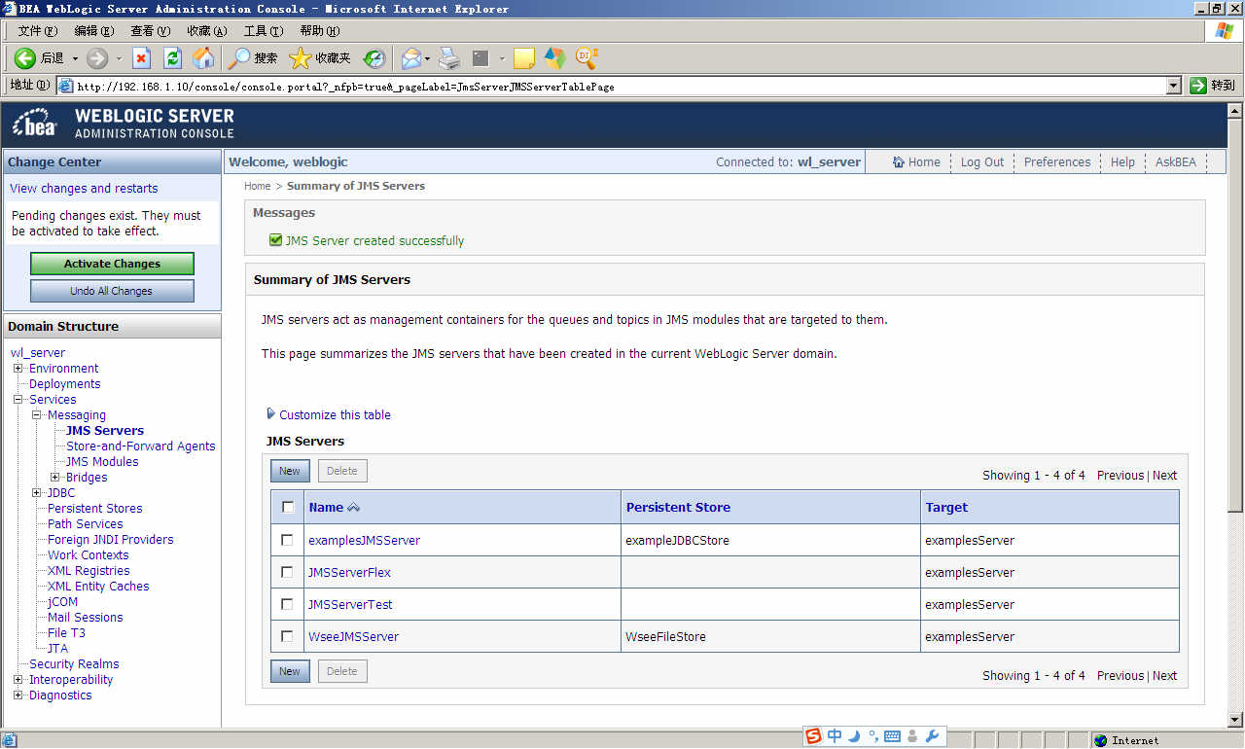Click the IE Forward arrow icon

point(97,58)
